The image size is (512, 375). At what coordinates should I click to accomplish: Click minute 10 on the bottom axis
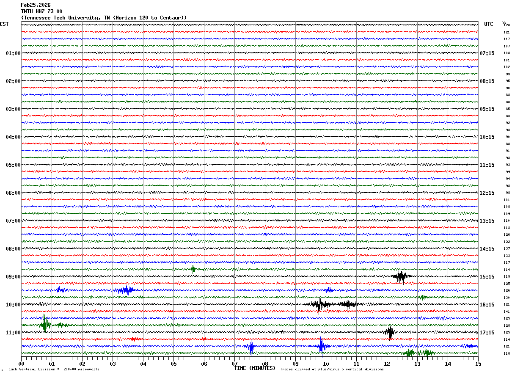326,364
